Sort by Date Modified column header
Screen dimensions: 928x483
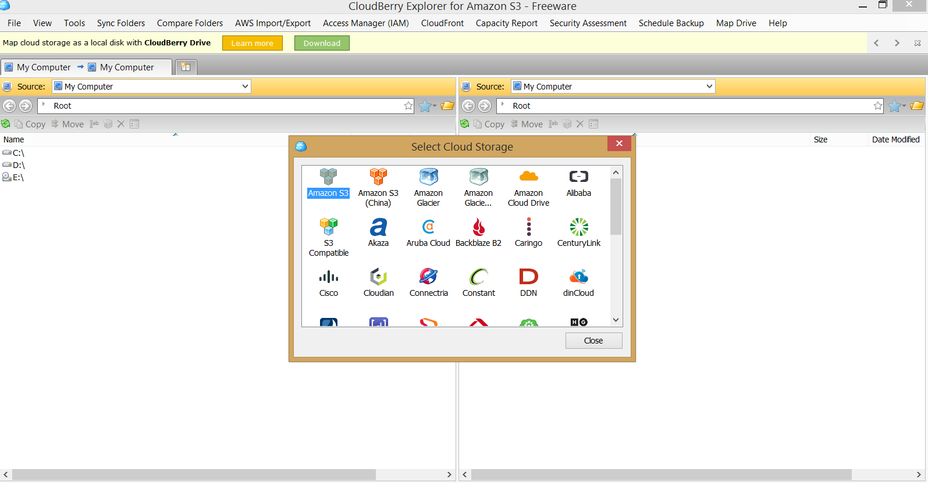(895, 139)
